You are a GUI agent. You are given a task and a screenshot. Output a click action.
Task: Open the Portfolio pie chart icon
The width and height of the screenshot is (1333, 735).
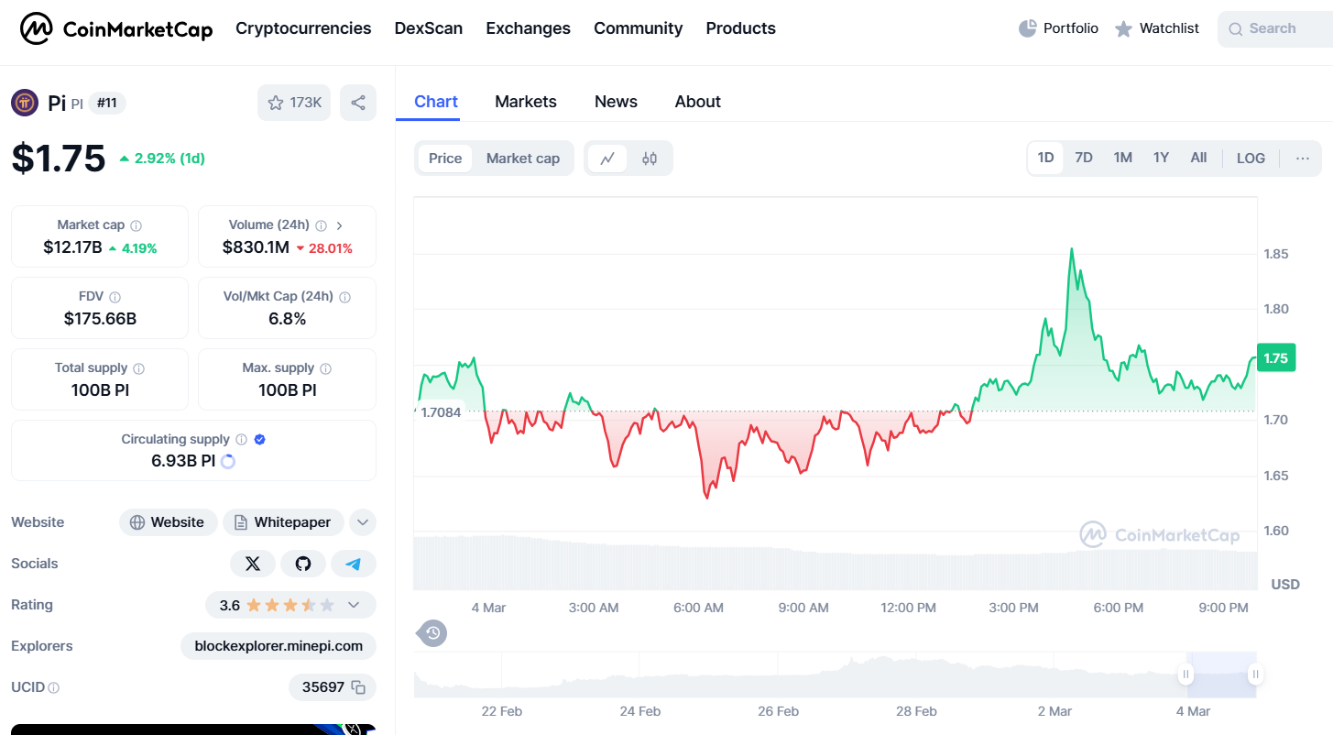pos(1028,28)
